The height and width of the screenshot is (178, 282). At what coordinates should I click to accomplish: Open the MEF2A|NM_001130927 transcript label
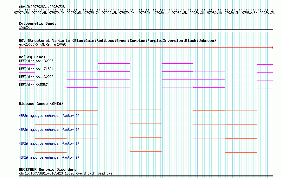[36, 77]
